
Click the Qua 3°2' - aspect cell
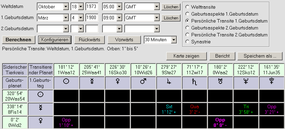(x=195, y=109)
